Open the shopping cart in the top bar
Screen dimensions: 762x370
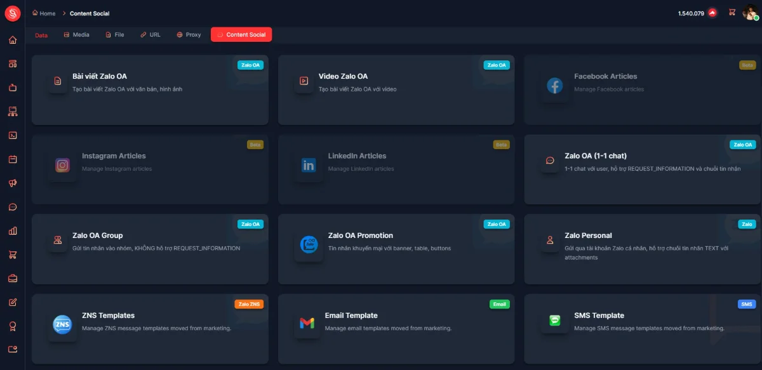tap(733, 13)
